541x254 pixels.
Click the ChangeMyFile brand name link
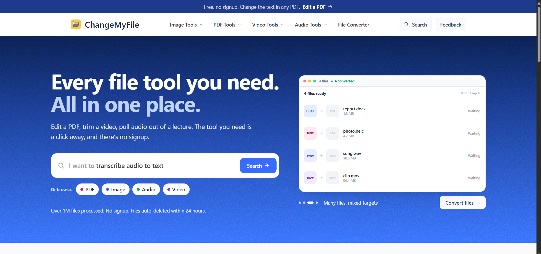pyautogui.click(x=112, y=25)
